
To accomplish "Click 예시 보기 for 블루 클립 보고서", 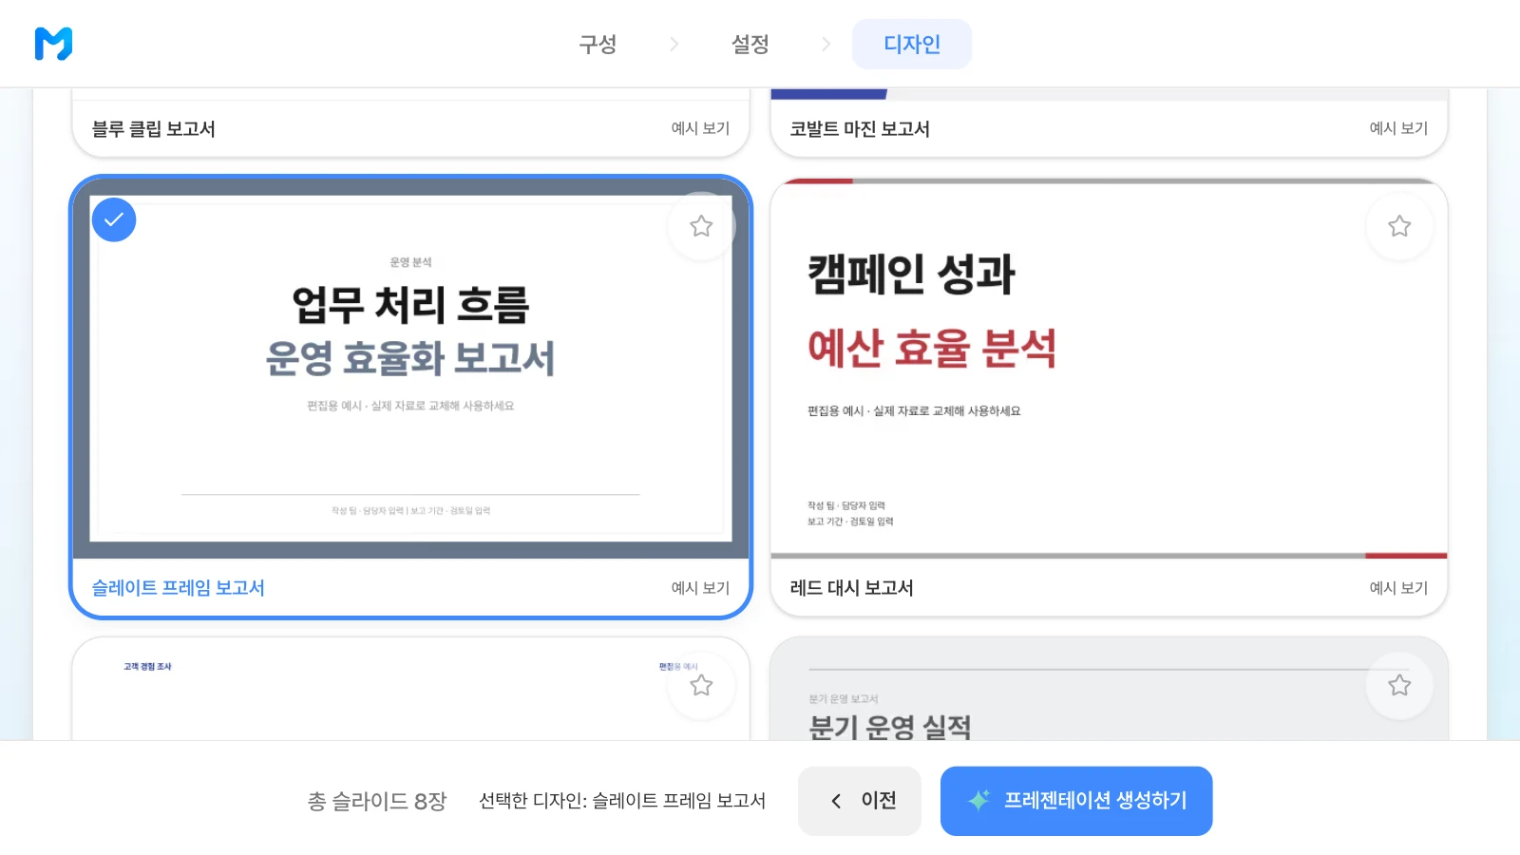I will (x=700, y=128).
